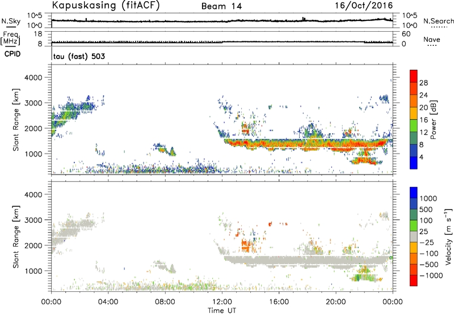Click the 'Velocity [m s-1]' colorbar label
454x314 pixels.
448,236
